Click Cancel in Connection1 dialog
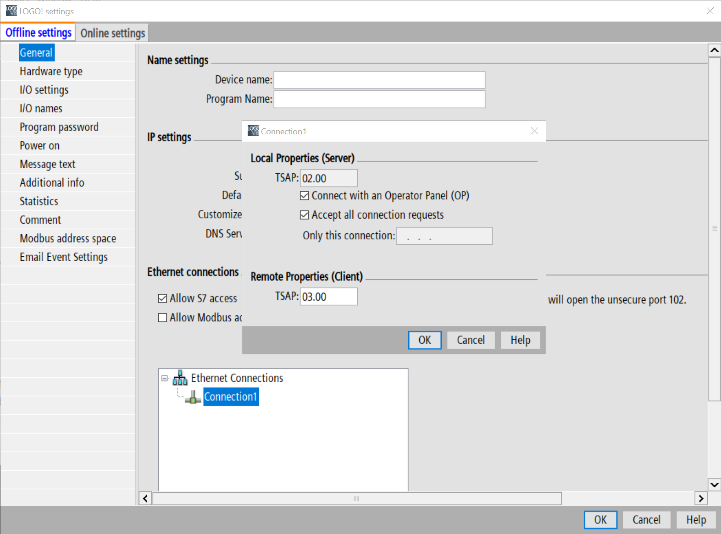The width and height of the screenshot is (721, 534). click(471, 340)
